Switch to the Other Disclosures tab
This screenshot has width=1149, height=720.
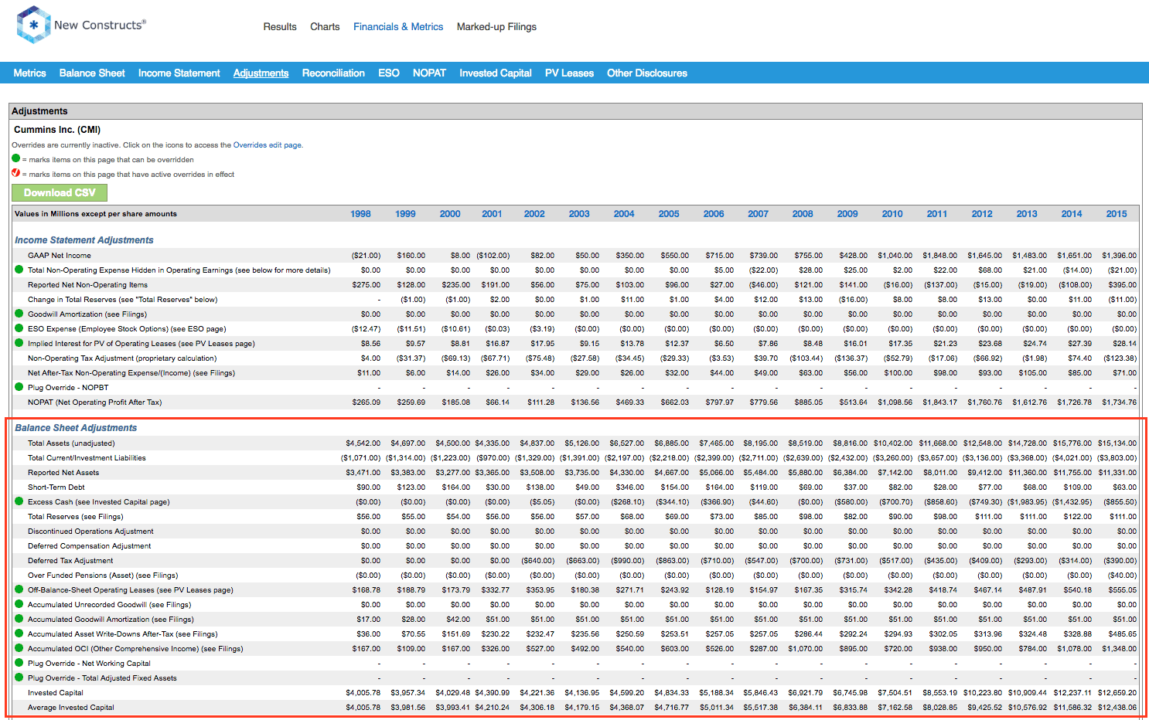[647, 73]
